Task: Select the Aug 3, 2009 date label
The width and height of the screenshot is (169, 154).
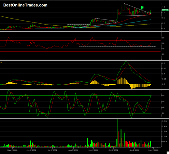Action: pos(73,150)
